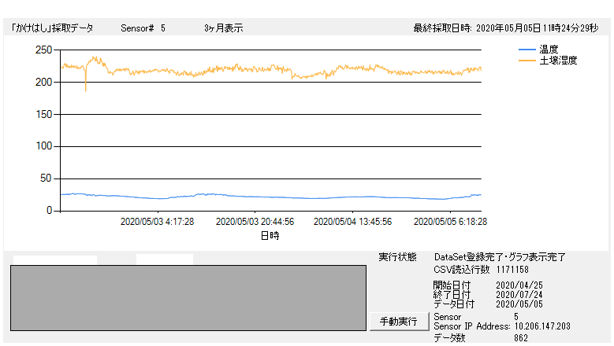
Task: Select the 土壌湿度 legend label
Action: click(558, 60)
